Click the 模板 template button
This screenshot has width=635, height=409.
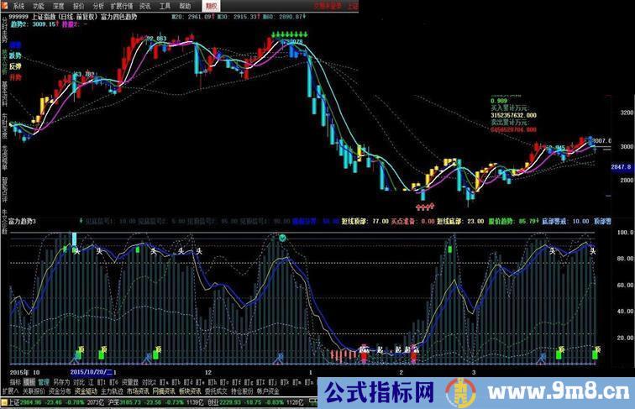click(x=30, y=380)
